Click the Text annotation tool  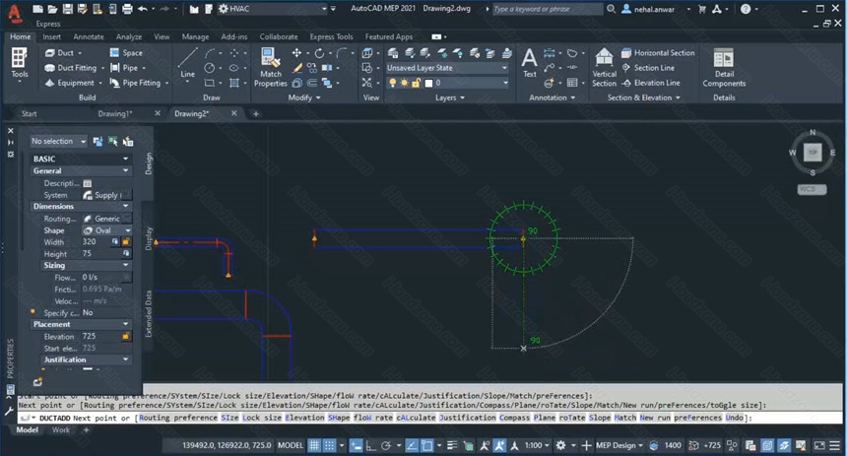(530, 63)
